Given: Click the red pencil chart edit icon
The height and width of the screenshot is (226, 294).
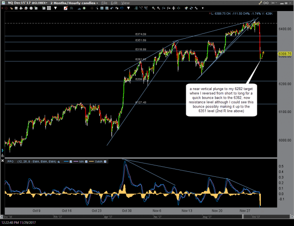Looking at the screenshot, I should click(66, 8).
